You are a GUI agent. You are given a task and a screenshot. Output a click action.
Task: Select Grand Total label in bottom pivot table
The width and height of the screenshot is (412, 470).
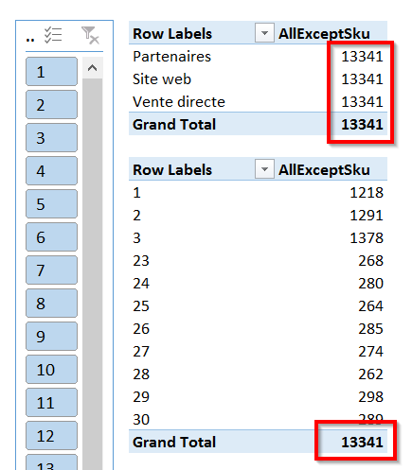(174, 443)
